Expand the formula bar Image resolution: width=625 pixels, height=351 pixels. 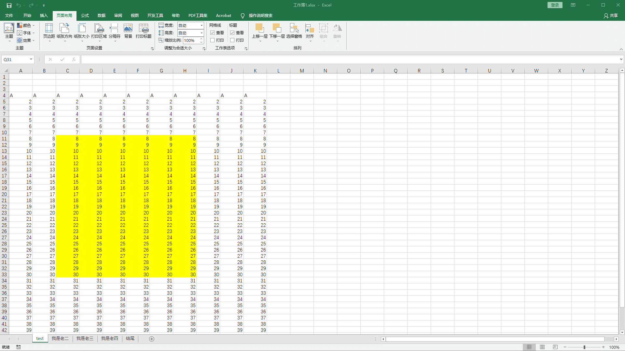621,59
